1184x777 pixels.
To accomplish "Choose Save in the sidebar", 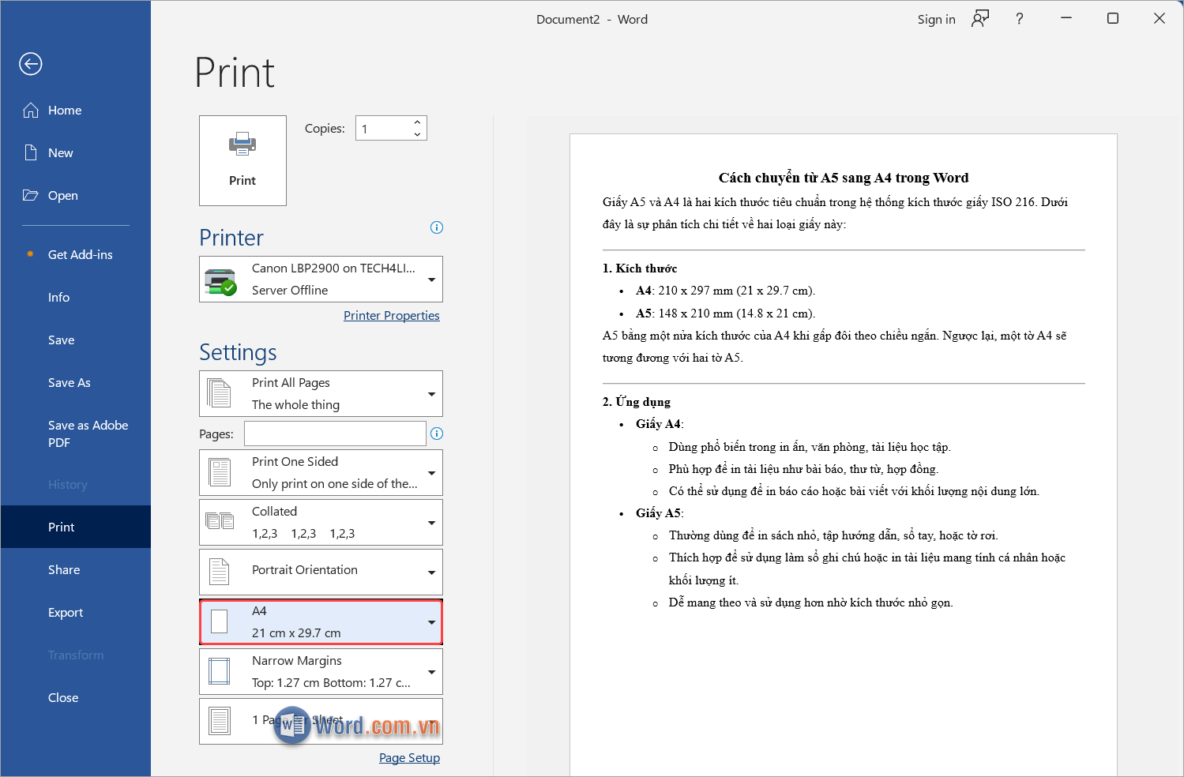I will point(76,340).
